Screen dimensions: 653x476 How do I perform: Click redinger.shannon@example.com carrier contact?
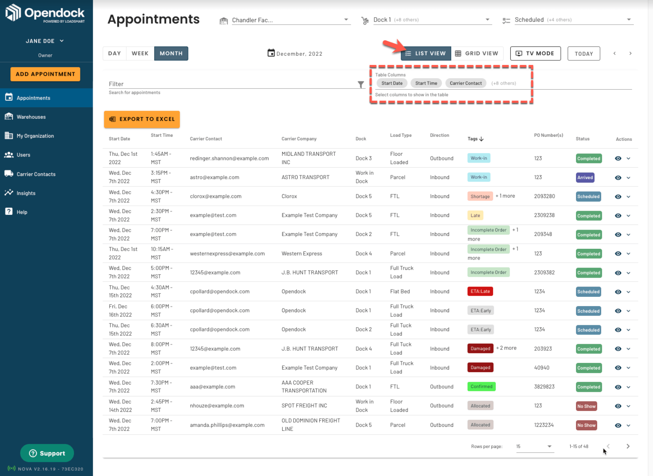coord(229,158)
